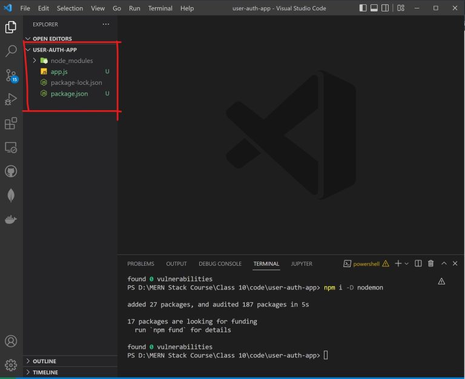The height and width of the screenshot is (379, 465).
Task: Click the package.json Node file icon
Action: [x=44, y=94]
